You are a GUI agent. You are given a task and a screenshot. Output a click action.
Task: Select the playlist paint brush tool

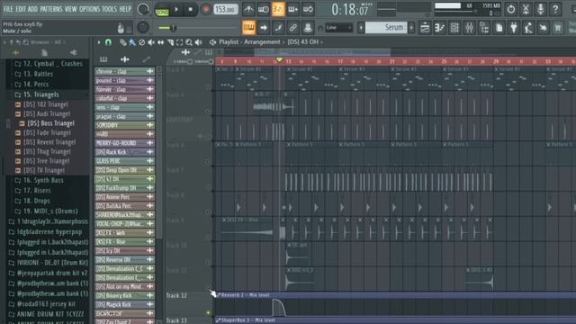click(x=132, y=42)
